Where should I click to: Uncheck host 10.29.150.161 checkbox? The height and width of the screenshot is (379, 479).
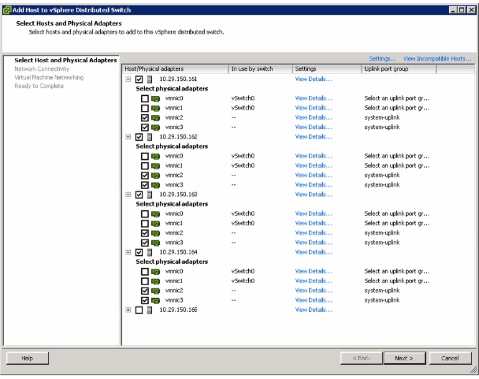[x=139, y=80]
